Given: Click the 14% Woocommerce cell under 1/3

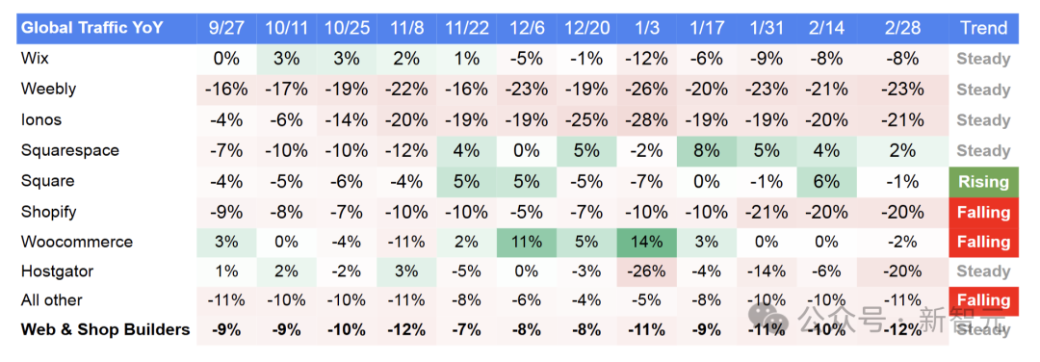Looking at the screenshot, I should [647, 242].
